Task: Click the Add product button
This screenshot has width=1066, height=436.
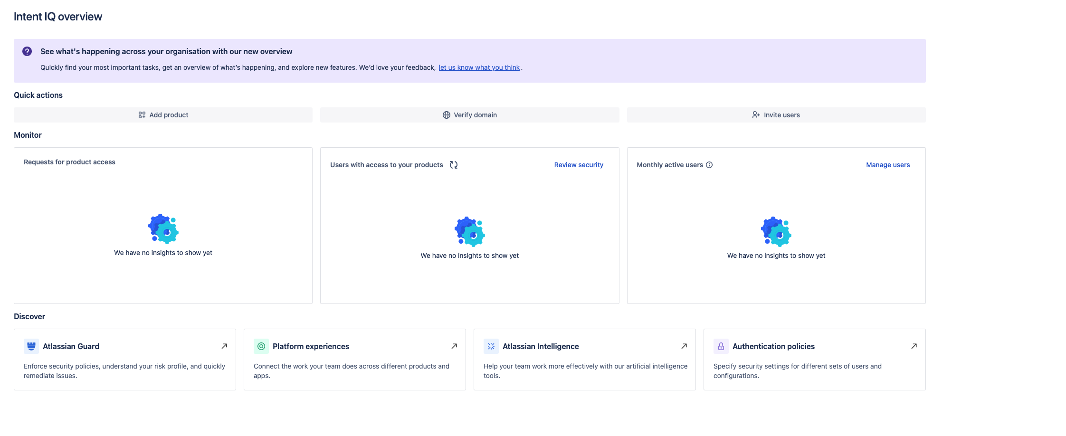Action: click(x=163, y=115)
